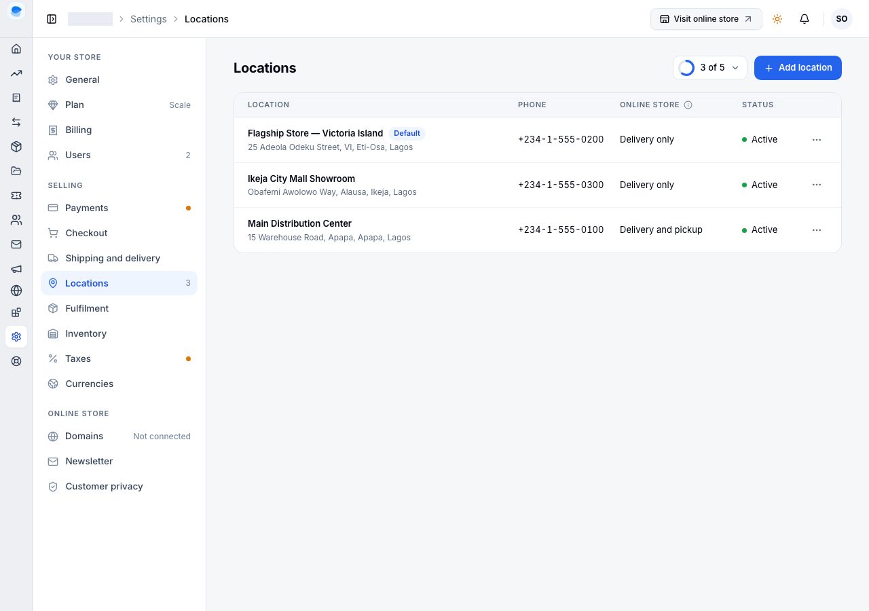This screenshot has height=611, width=869.
Task: Click Main Distribution Center location name
Action: pos(299,223)
